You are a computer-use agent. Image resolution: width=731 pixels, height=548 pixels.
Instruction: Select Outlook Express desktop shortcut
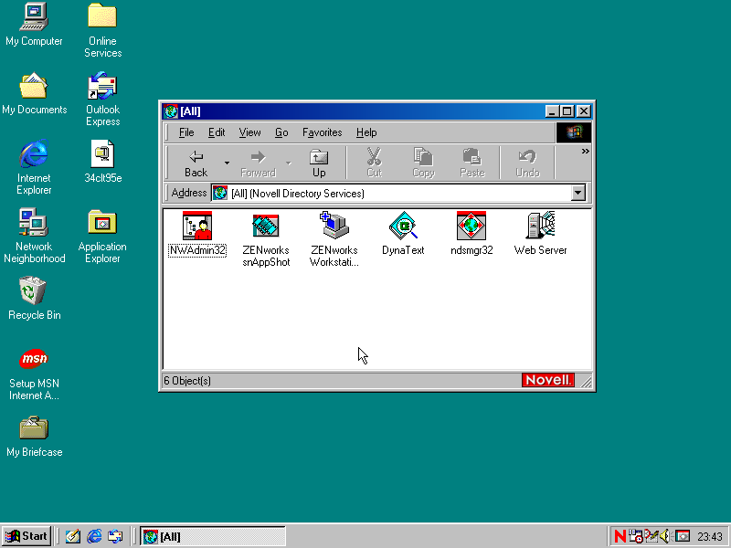point(102,100)
